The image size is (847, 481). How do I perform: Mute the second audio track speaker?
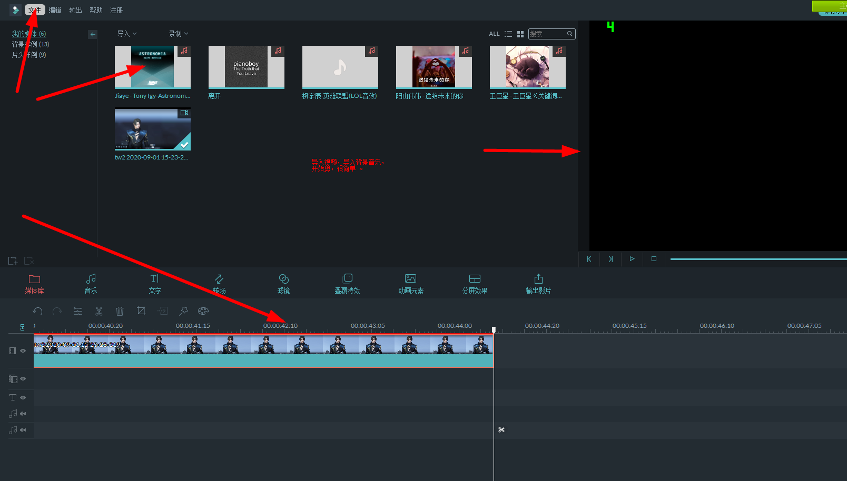[x=23, y=430]
